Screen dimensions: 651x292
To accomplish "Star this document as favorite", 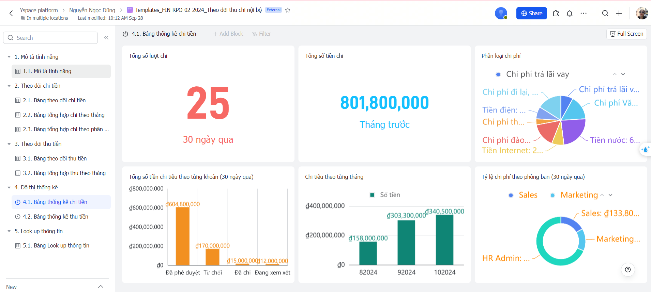I will tap(288, 10).
